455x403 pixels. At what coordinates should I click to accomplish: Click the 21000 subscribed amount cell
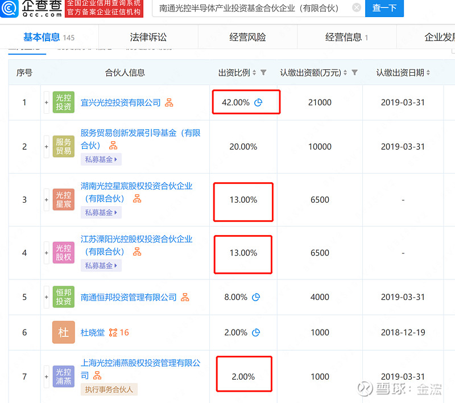coord(320,102)
